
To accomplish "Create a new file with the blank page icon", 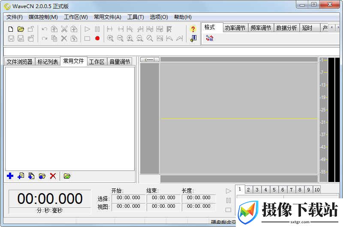I will pos(11,29).
